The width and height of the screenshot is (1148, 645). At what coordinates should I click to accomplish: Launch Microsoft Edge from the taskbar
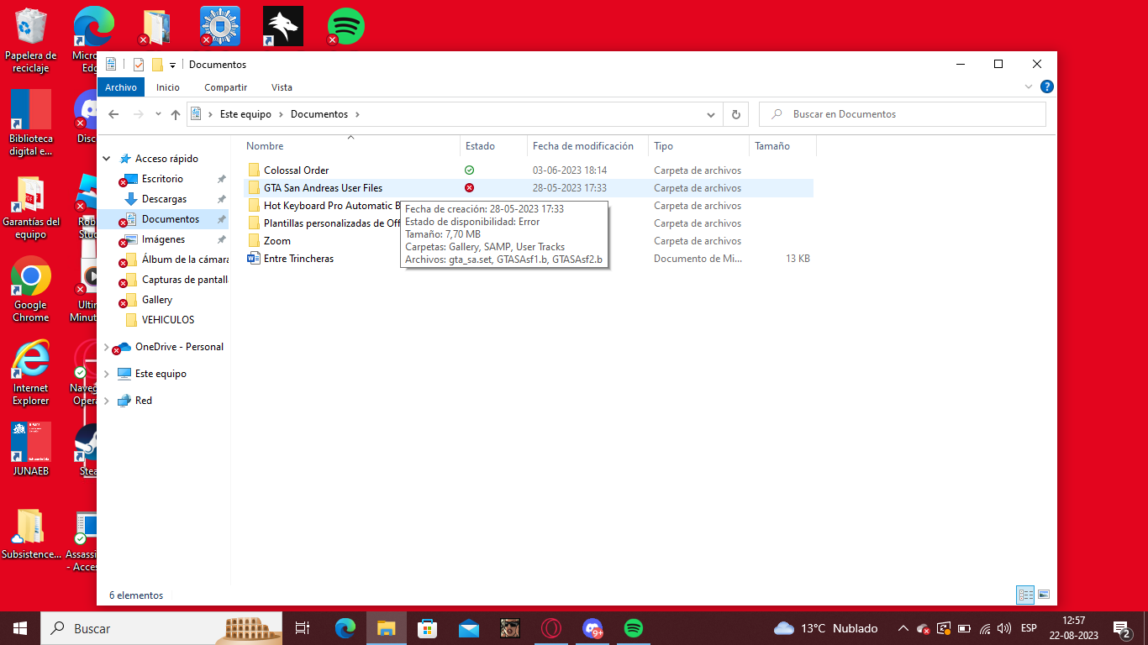[x=345, y=628]
